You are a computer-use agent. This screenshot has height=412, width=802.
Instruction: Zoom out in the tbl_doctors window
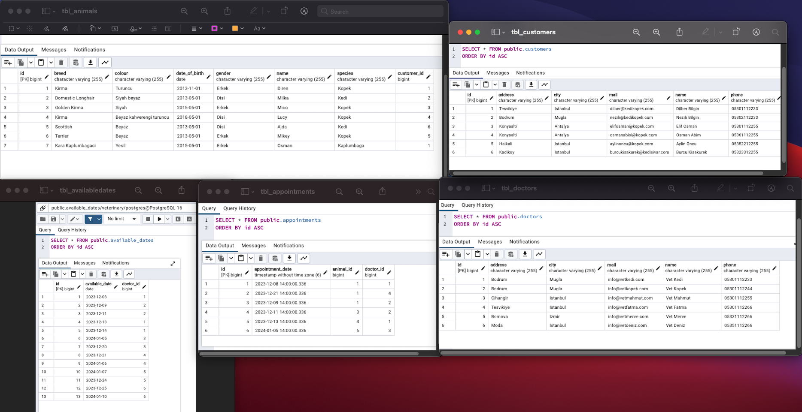pyautogui.click(x=651, y=188)
